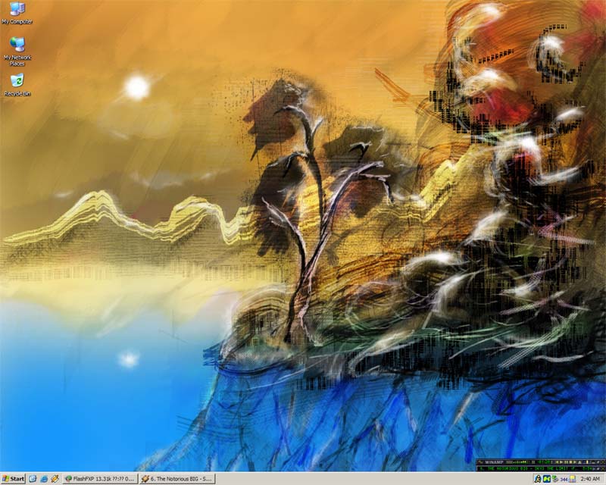Screen dimensions: 606x485
Task: Launch Winamp from Quick Launch bar
Action: pos(55,479)
